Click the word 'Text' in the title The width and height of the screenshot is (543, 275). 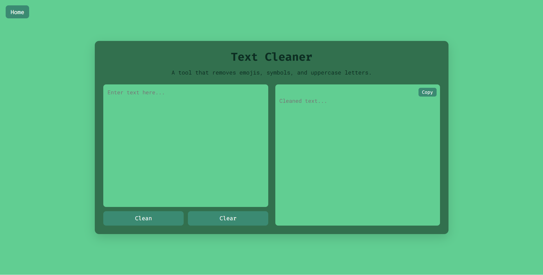[244, 57]
